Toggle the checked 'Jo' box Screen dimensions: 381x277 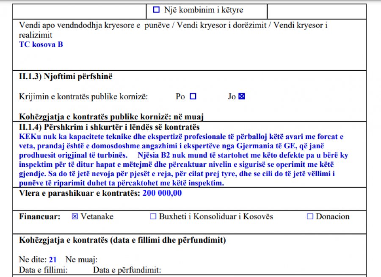pos(242,96)
